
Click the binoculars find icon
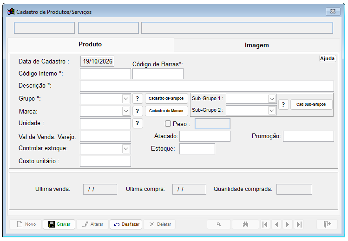[x=245, y=224]
